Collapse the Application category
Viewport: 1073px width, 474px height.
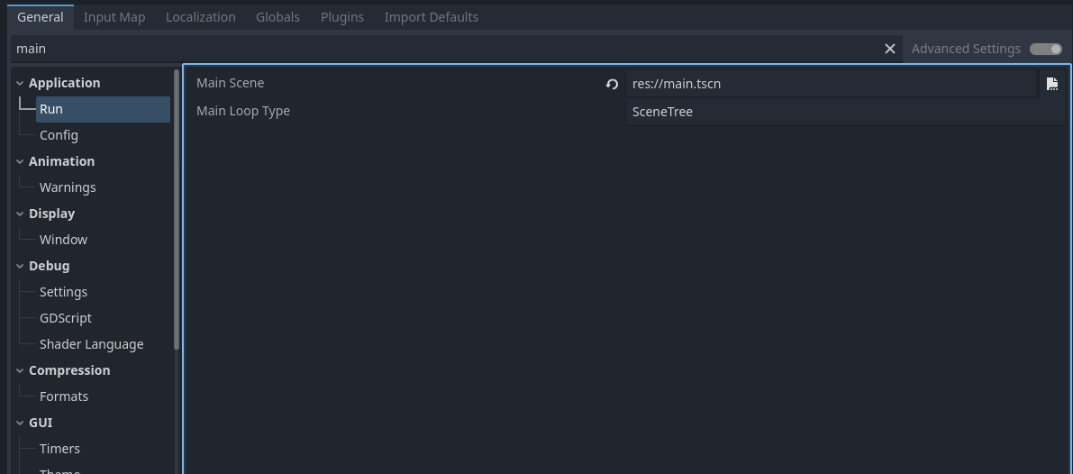pyautogui.click(x=20, y=84)
